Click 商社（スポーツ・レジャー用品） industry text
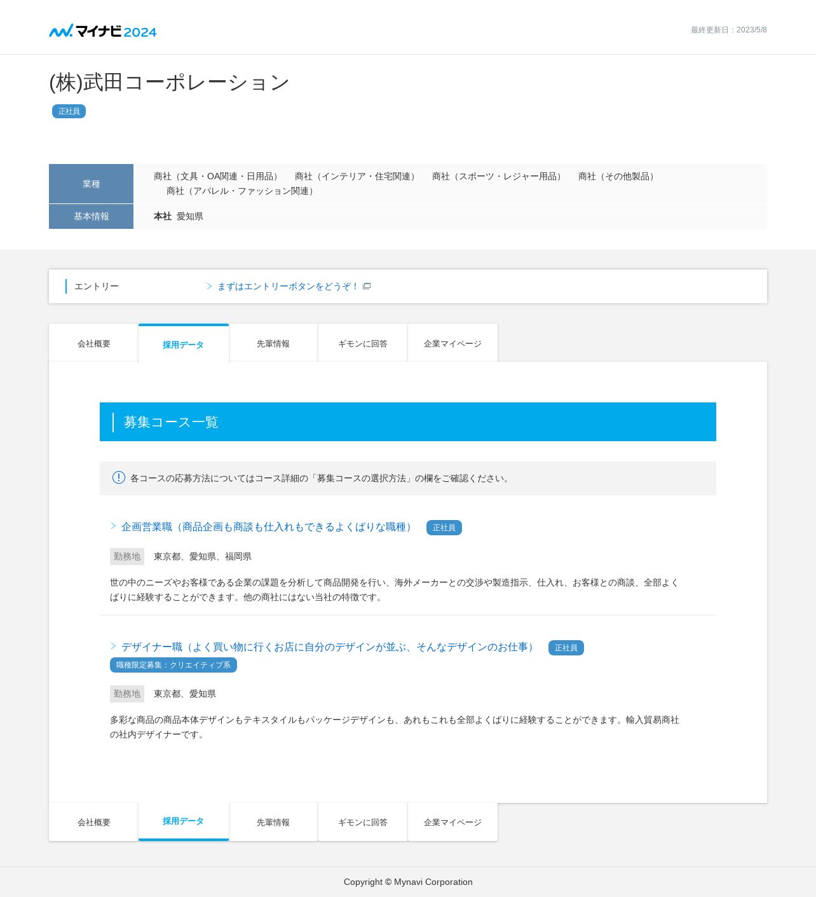Viewport: 816px width, 897px height. 498,176
